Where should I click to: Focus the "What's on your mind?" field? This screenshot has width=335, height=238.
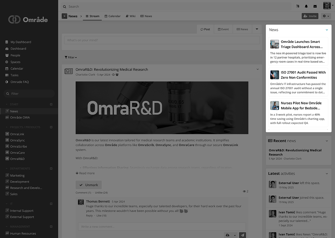(162, 40)
